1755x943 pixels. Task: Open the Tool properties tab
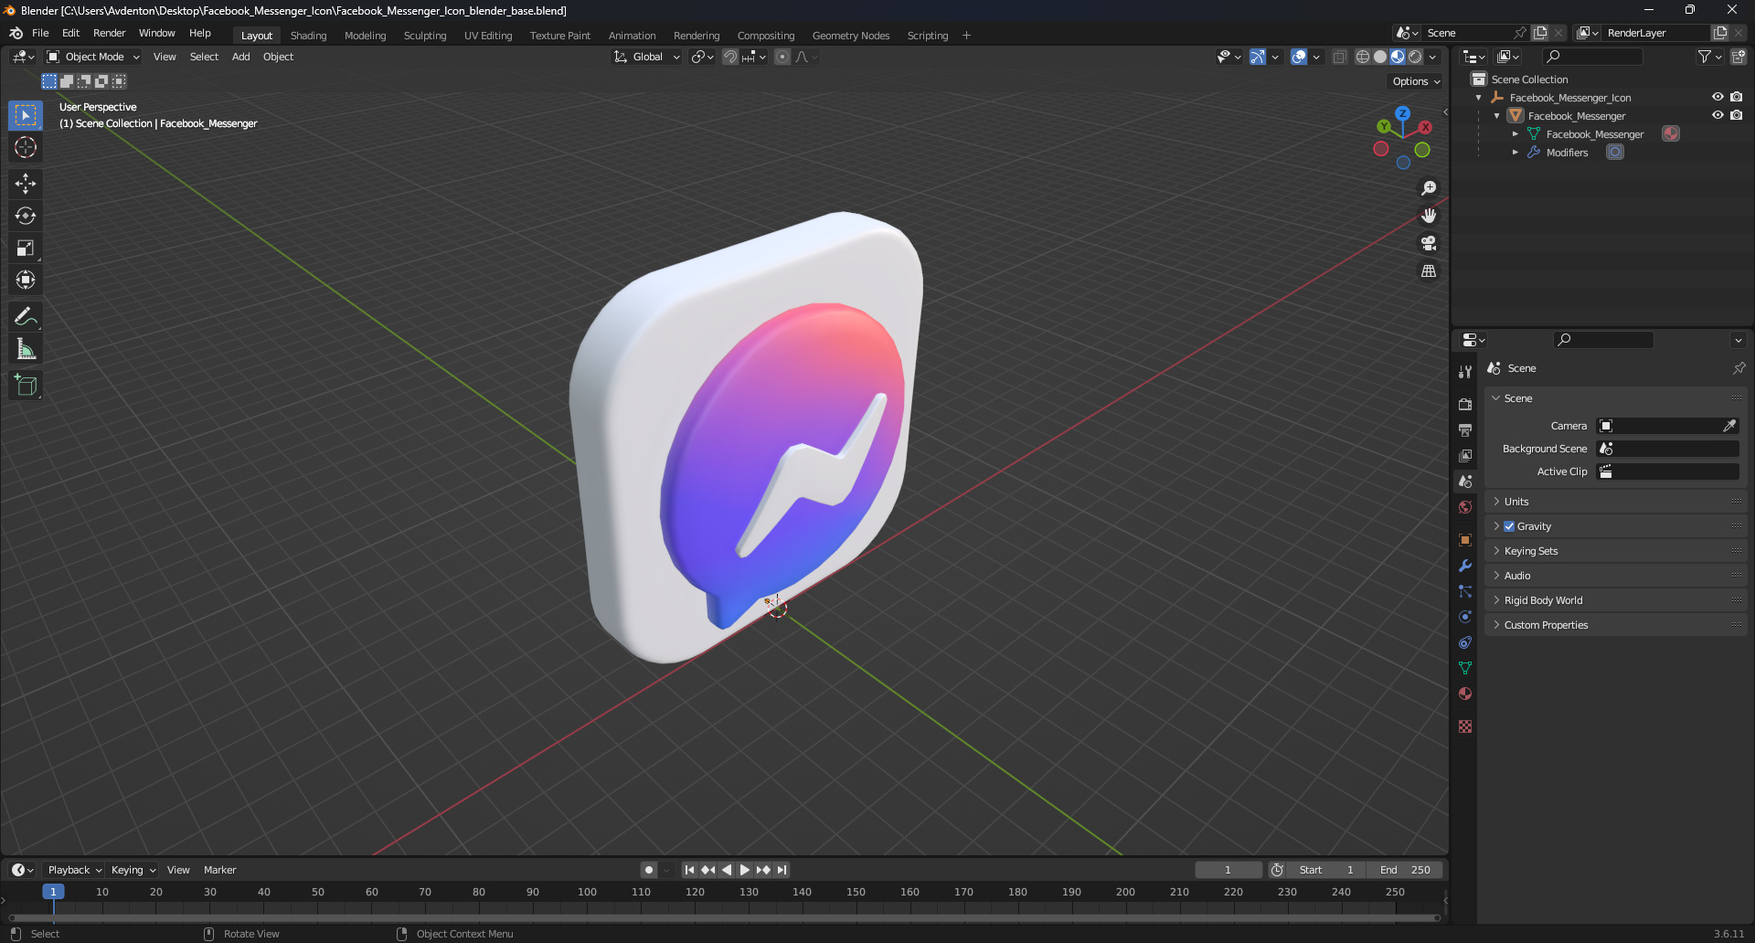pyautogui.click(x=1465, y=372)
